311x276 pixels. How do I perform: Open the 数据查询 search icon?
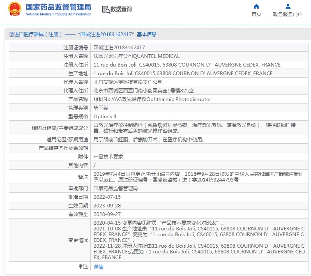pos(106,9)
